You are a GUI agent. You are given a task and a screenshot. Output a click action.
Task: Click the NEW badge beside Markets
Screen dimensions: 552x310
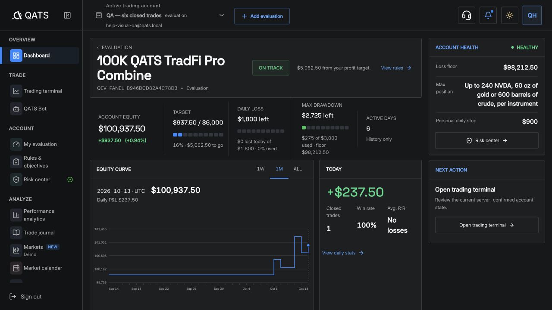[53, 247]
